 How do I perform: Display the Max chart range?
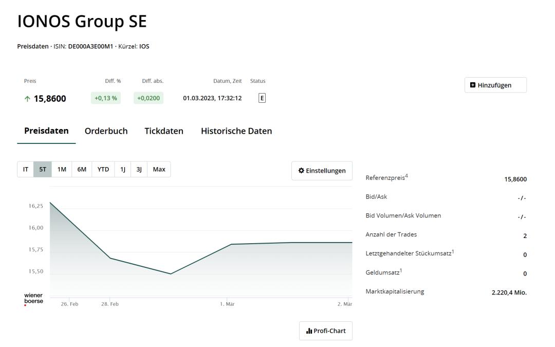159,170
